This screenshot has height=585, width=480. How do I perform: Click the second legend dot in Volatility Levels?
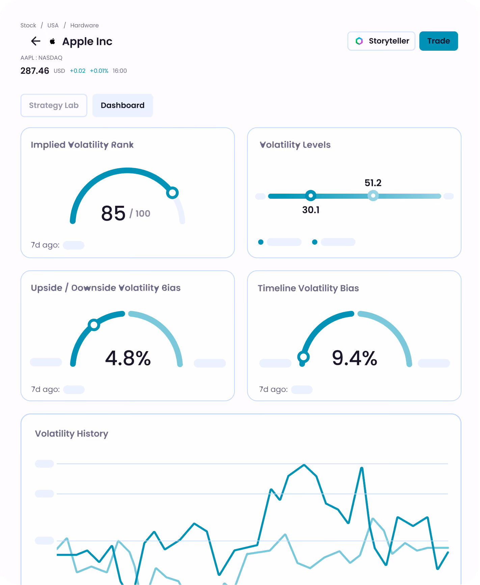pyautogui.click(x=315, y=242)
